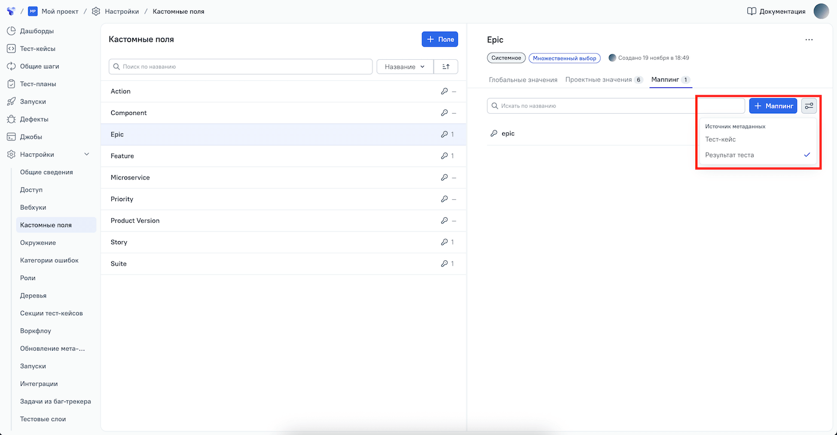This screenshot has height=435, width=837.
Task: Click the Test cases code icon
Action: [x=11, y=48]
